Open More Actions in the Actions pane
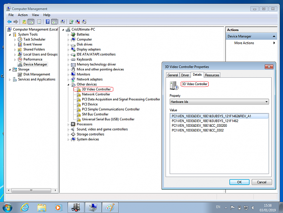283x213 pixels. coord(251,43)
